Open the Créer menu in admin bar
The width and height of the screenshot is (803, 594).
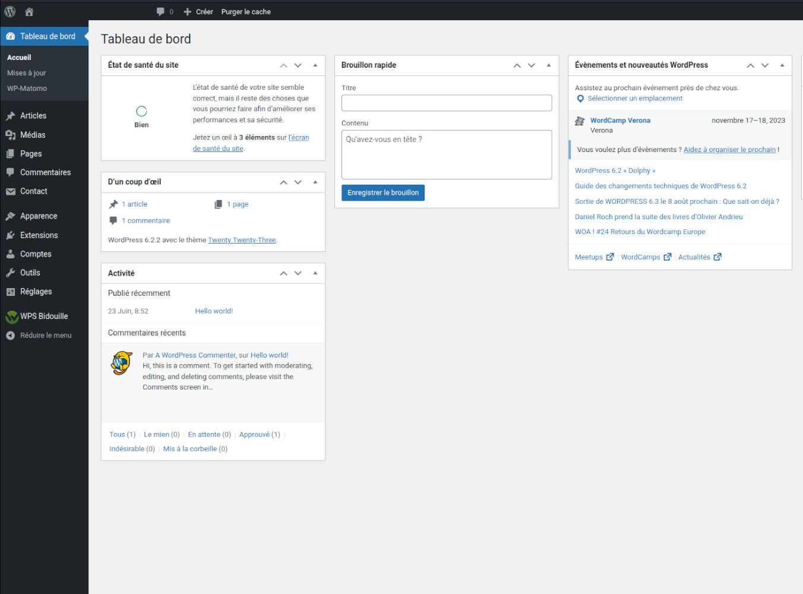198,11
